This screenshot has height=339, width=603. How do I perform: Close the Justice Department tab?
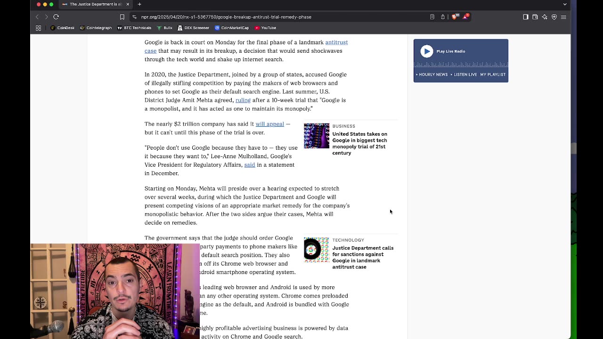click(127, 4)
